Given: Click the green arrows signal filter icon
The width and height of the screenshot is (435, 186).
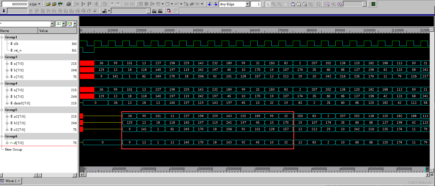Looking at the screenshot, I should [x=58, y=24].
